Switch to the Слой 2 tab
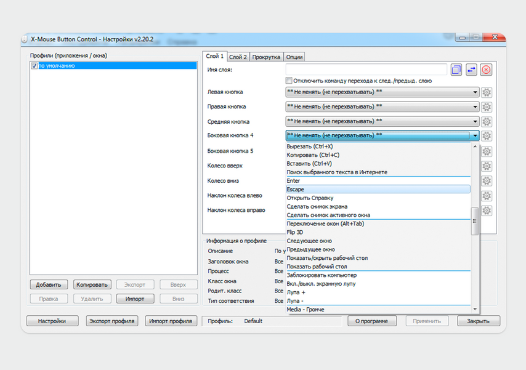The width and height of the screenshot is (526, 370). click(x=238, y=57)
